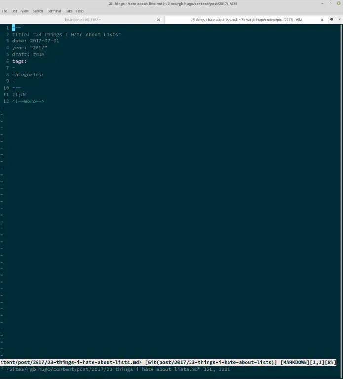Image resolution: width=343 pixels, height=379 pixels.
Task: Open the Terminal menu
Action: click(x=54, y=11)
